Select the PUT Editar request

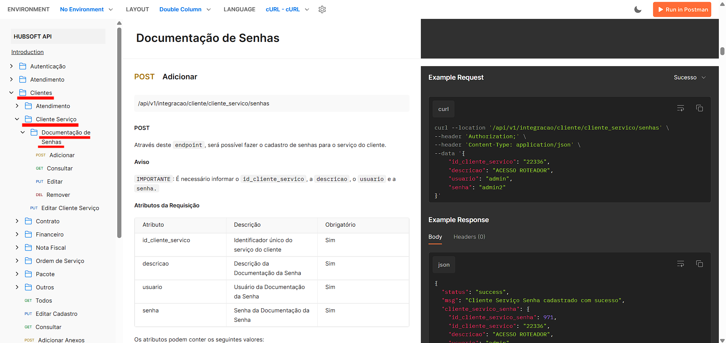pos(49,182)
